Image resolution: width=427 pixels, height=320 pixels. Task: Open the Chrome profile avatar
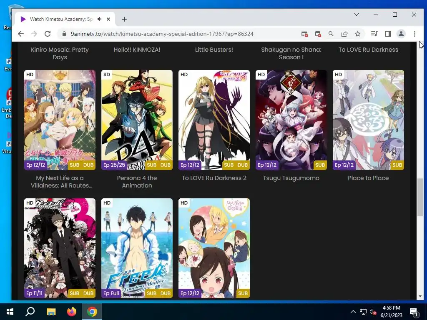401,34
